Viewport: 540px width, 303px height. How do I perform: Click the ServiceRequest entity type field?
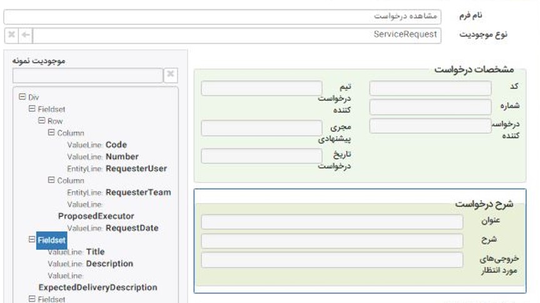point(237,35)
